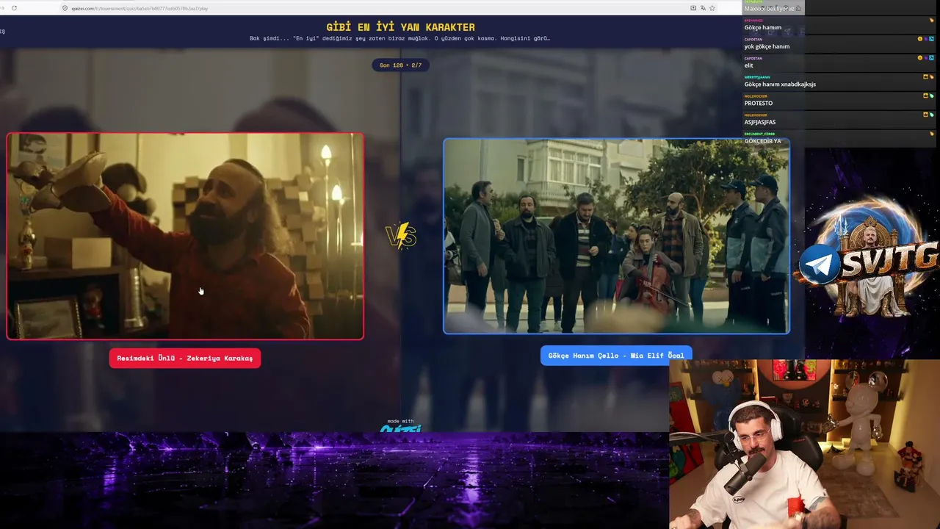Select the chat message 'elit'

tap(748, 65)
